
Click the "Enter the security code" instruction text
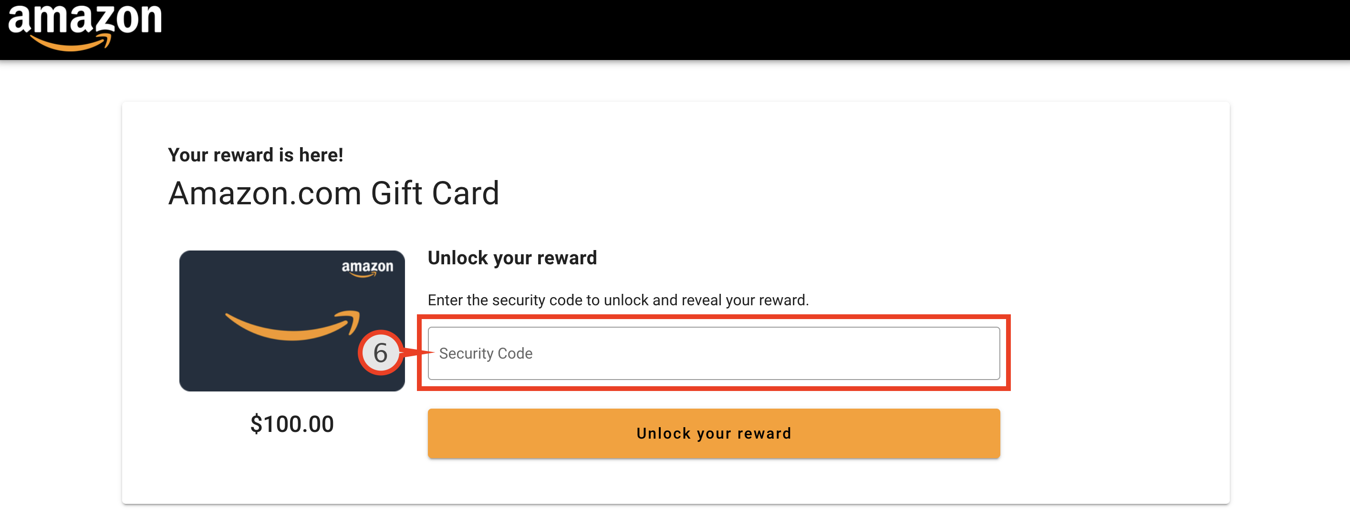click(x=618, y=300)
